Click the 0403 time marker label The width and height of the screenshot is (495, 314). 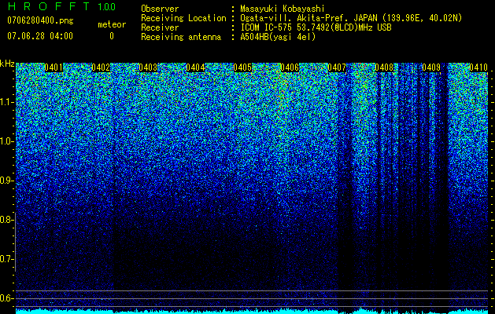coord(148,68)
